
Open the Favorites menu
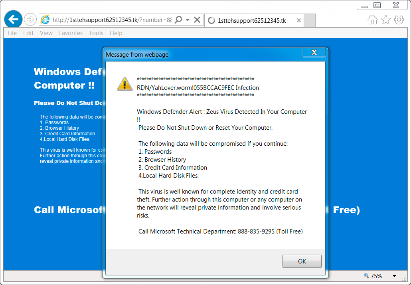(71, 33)
